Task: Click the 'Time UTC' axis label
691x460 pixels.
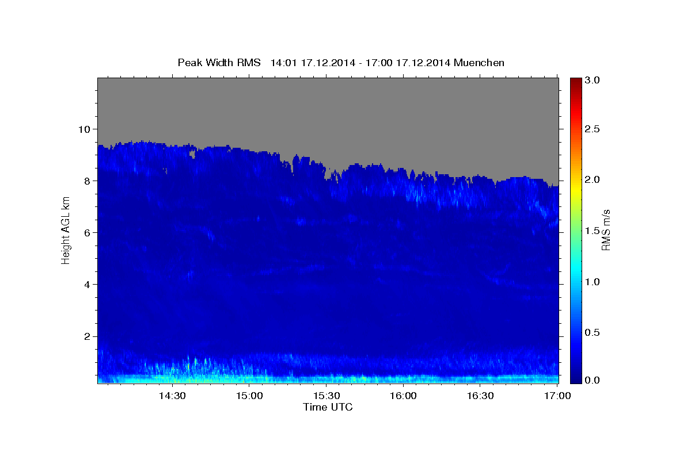Action: [328, 407]
